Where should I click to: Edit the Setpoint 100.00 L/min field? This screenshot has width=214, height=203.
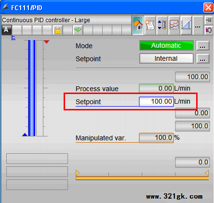tap(156, 102)
